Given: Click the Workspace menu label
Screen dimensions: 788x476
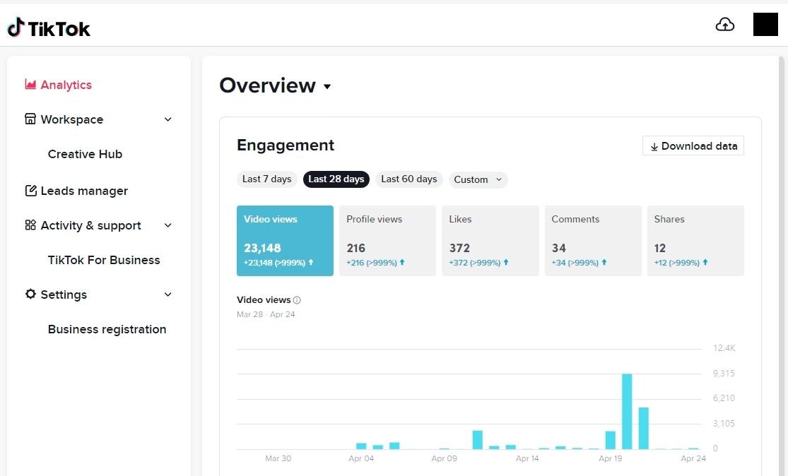Looking at the screenshot, I should tap(72, 119).
